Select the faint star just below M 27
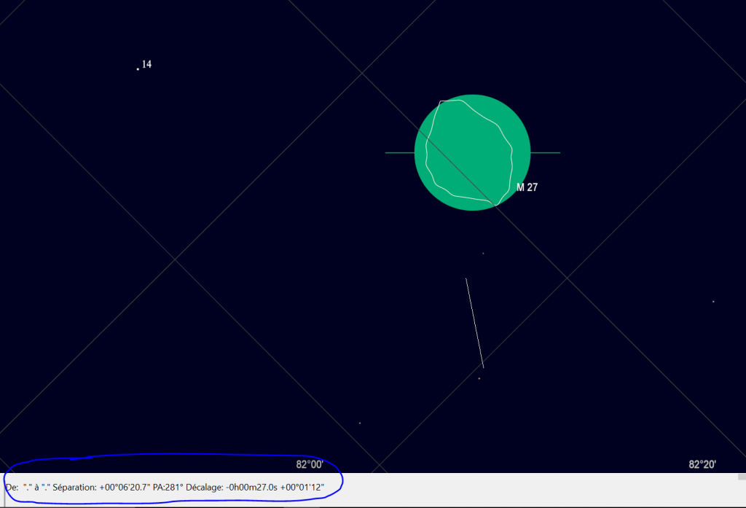The image size is (746, 508). tap(483, 253)
